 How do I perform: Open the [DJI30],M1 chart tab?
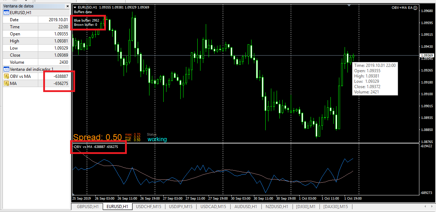306,207
